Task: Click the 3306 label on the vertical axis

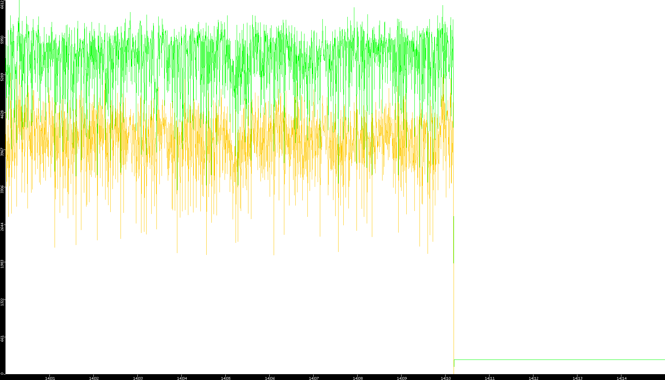Action: click(x=2, y=189)
